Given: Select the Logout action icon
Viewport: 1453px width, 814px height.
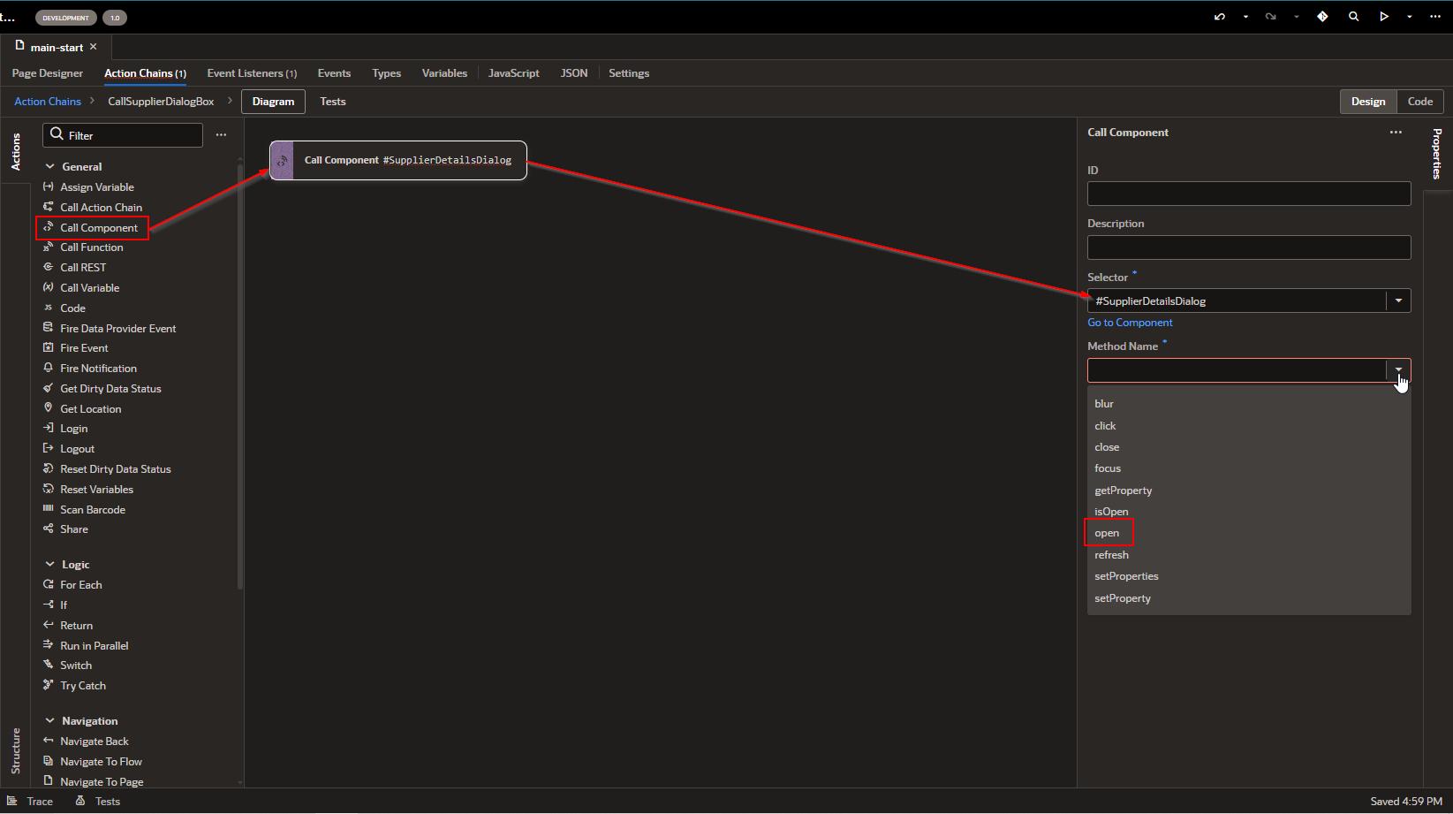Looking at the screenshot, I should pyautogui.click(x=49, y=448).
